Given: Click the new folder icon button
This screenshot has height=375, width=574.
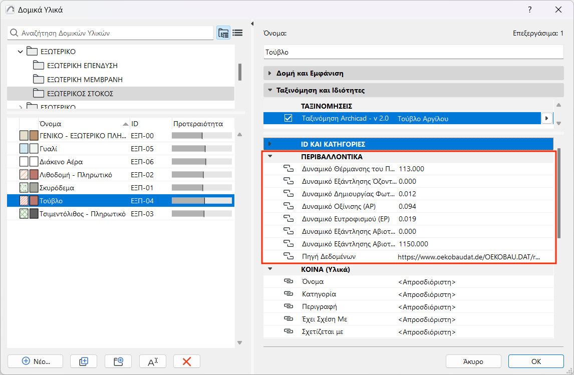Looking at the screenshot, I should pyautogui.click(x=118, y=361).
